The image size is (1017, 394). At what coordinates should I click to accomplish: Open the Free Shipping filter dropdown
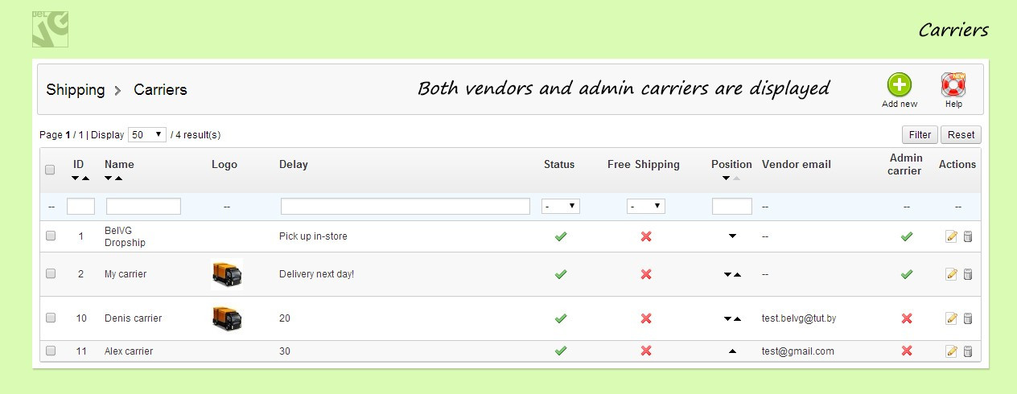[646, 207]
